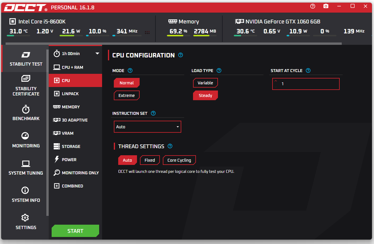Click the GPU power 10.9 W bar
The image size is (374, 244).
click(298, 36)
